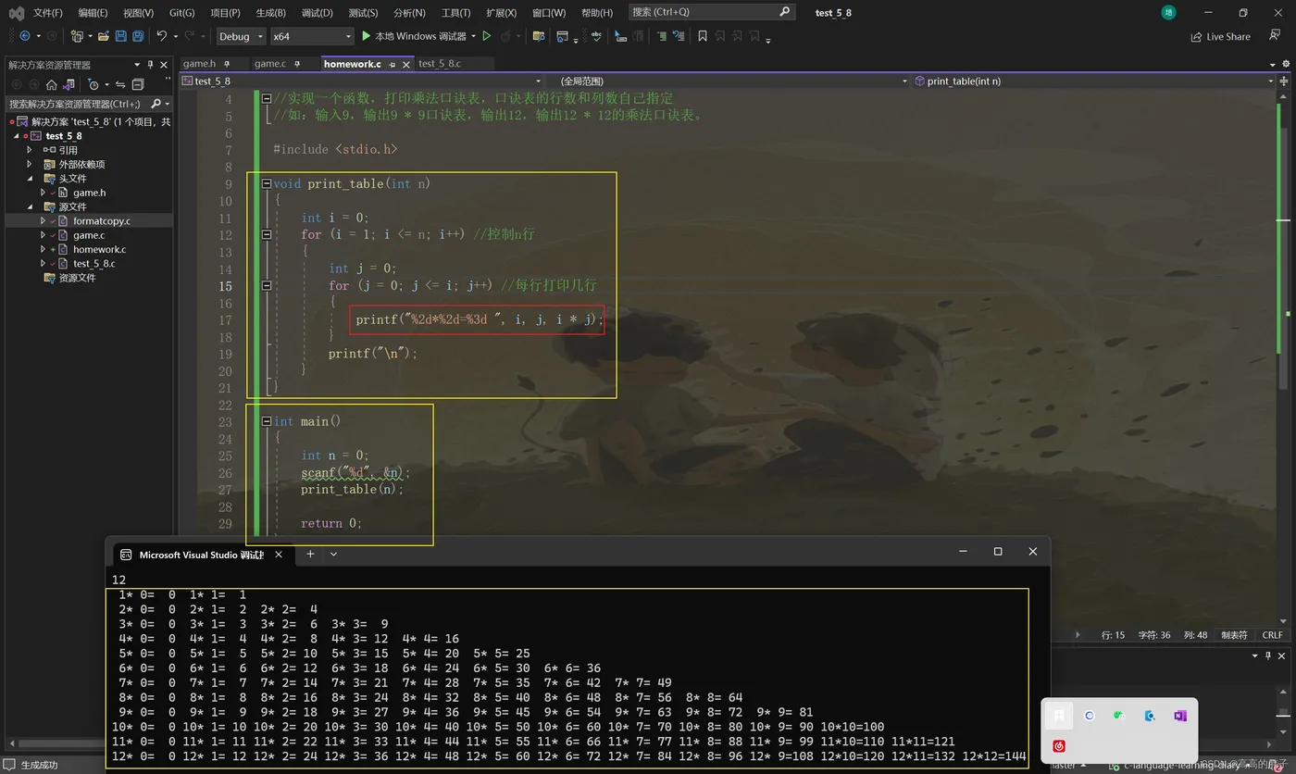The width and height of the screenshot is (1296, 774).
Task: Open the x64 platform dropdown
Action: coord(312,36)
